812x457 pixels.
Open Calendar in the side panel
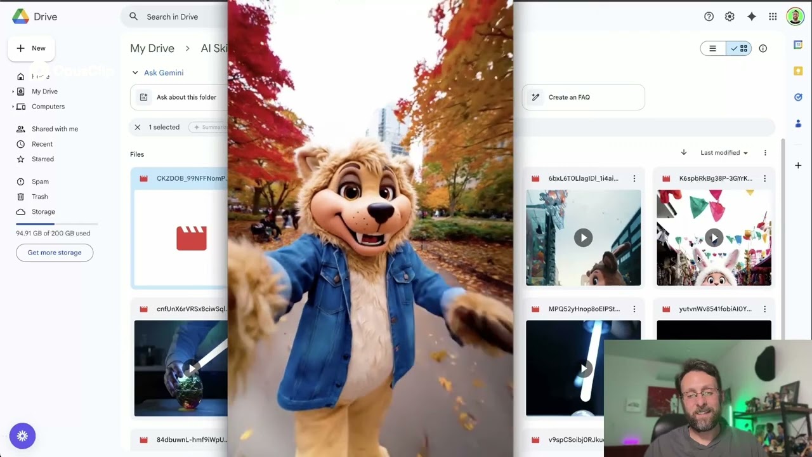tap(798, 44)
